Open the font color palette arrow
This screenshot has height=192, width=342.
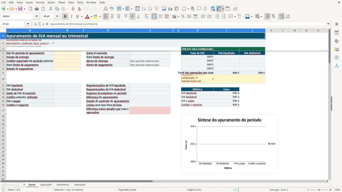click(x=91, y=16)
